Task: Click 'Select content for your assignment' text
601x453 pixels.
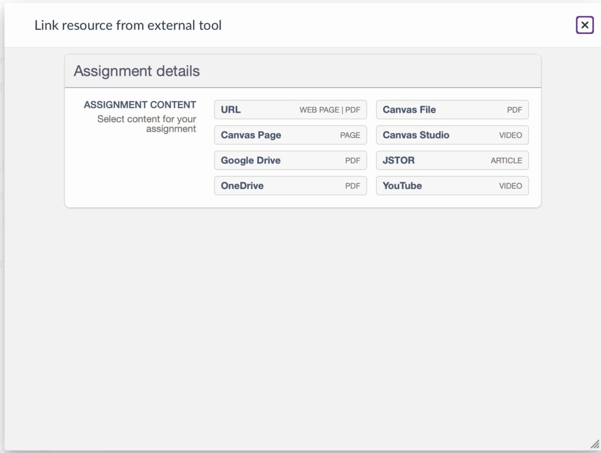Action: click(x=147, y=124)
